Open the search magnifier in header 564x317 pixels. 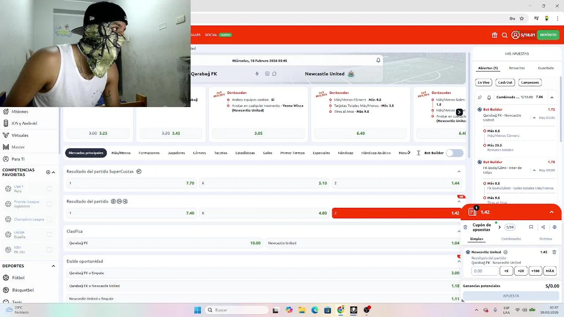point(505,35)
